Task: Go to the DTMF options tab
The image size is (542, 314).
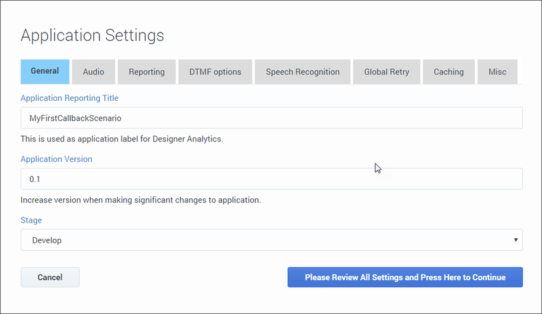Action: click(x=215, y=72)
